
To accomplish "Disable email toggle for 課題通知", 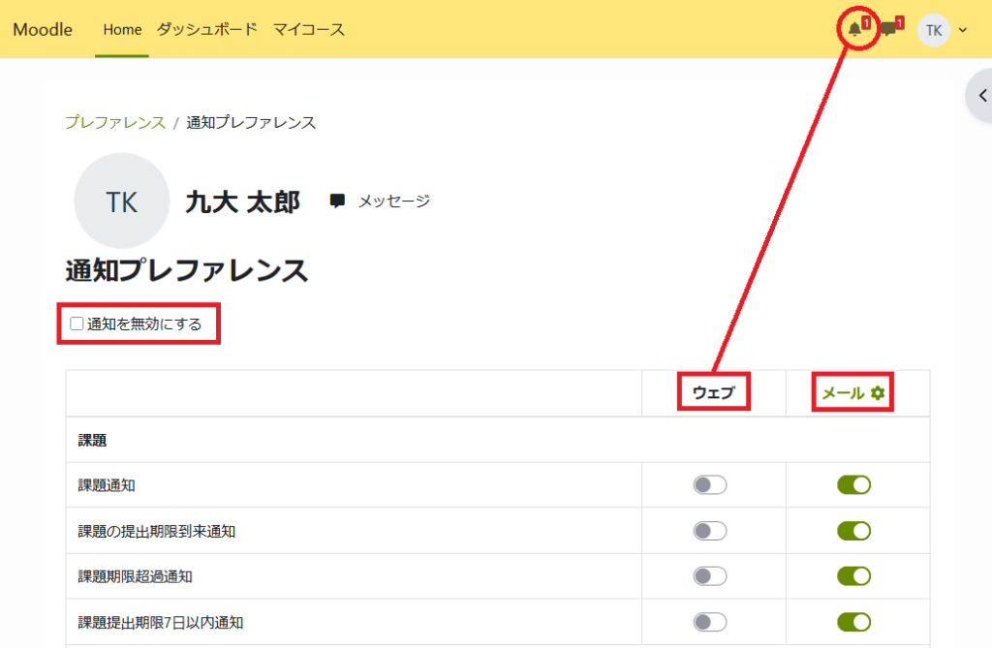I will tap(853, 485).
